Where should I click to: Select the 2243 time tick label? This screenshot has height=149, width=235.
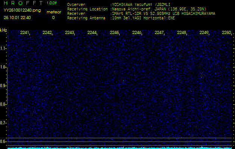[69, 33]
